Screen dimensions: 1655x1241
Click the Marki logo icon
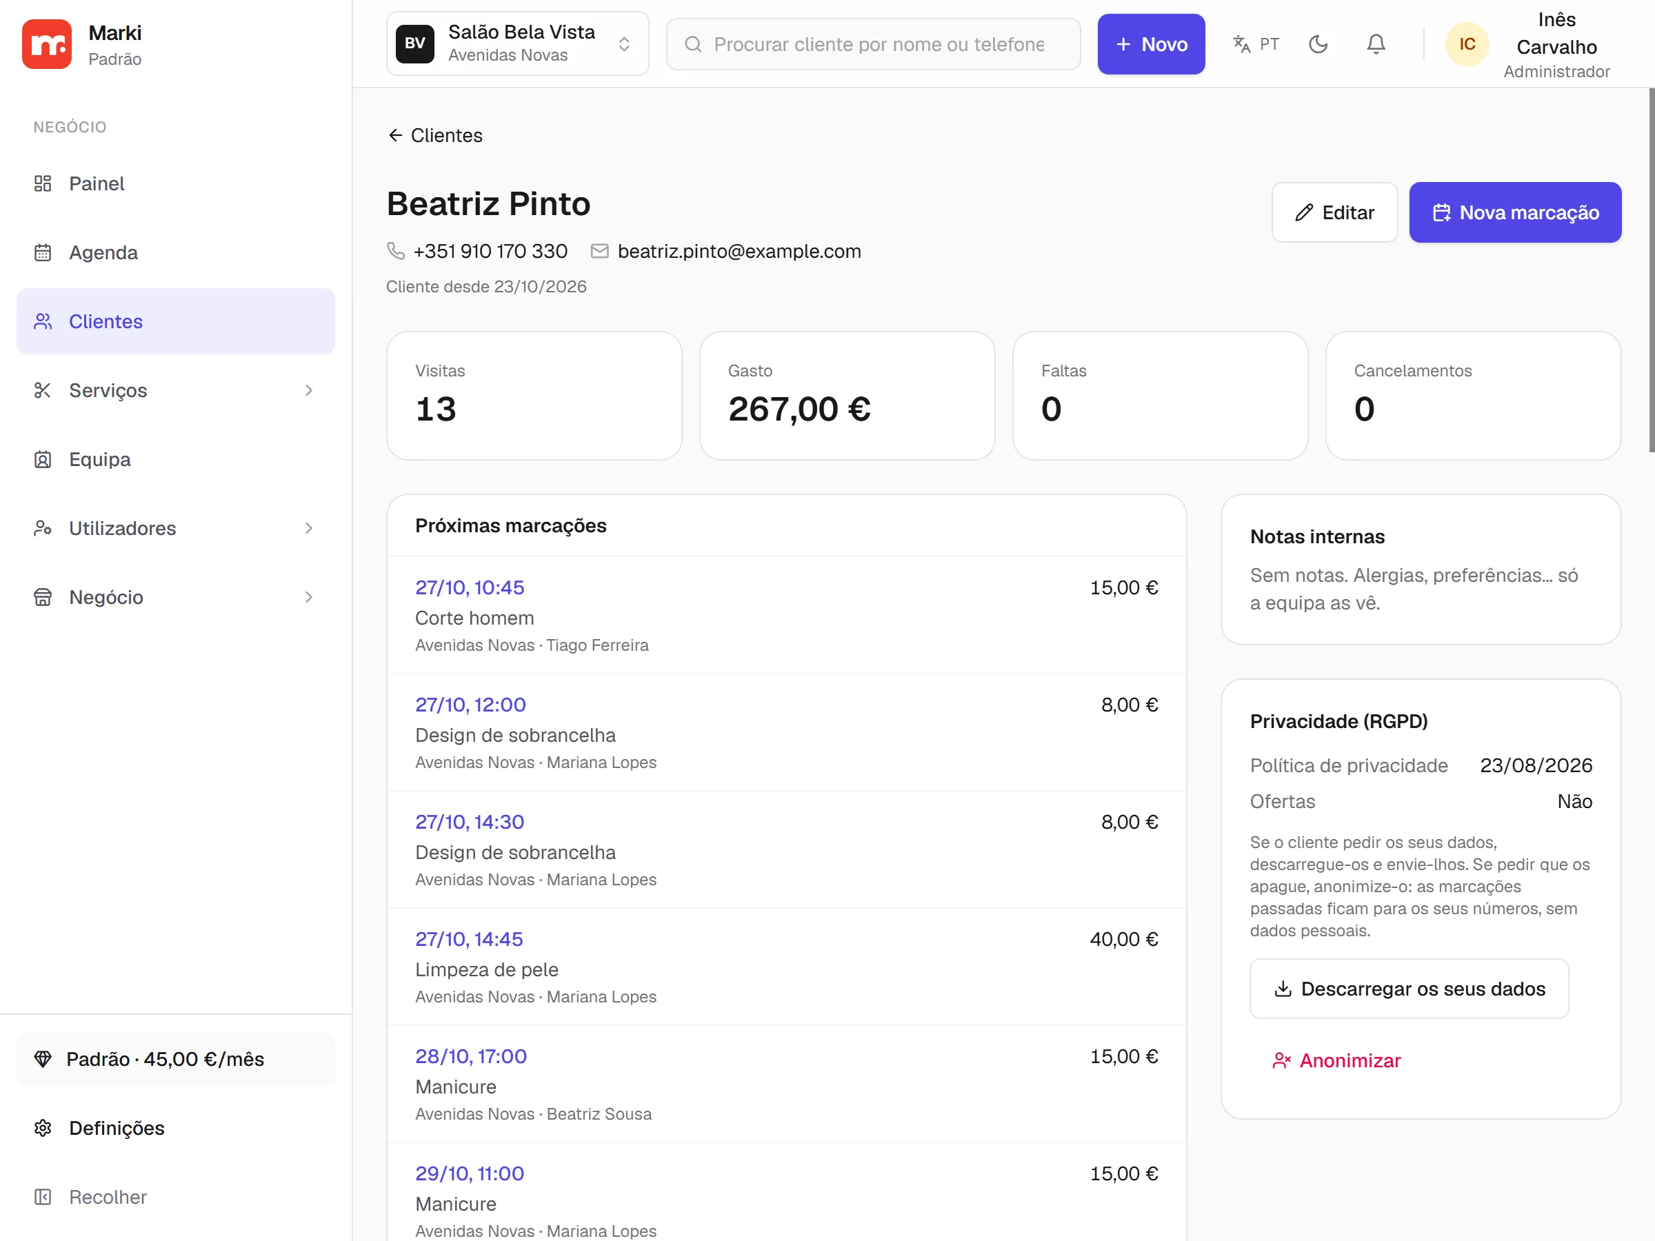pos(46,44)
